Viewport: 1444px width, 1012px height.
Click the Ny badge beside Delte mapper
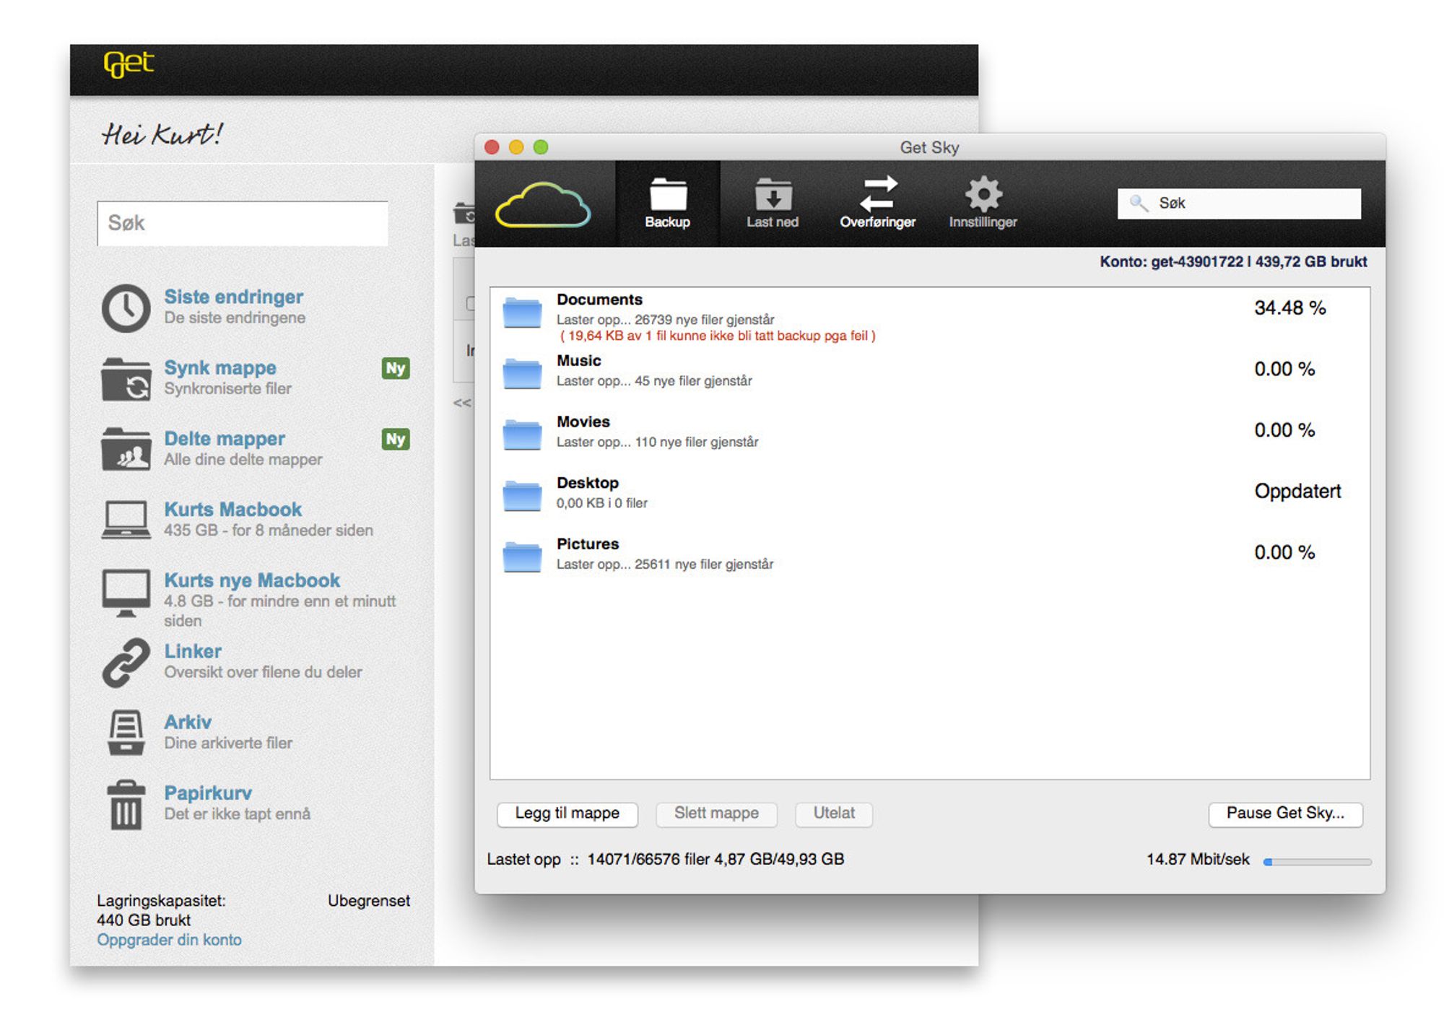pyautogui.click(x=396, y=439)
